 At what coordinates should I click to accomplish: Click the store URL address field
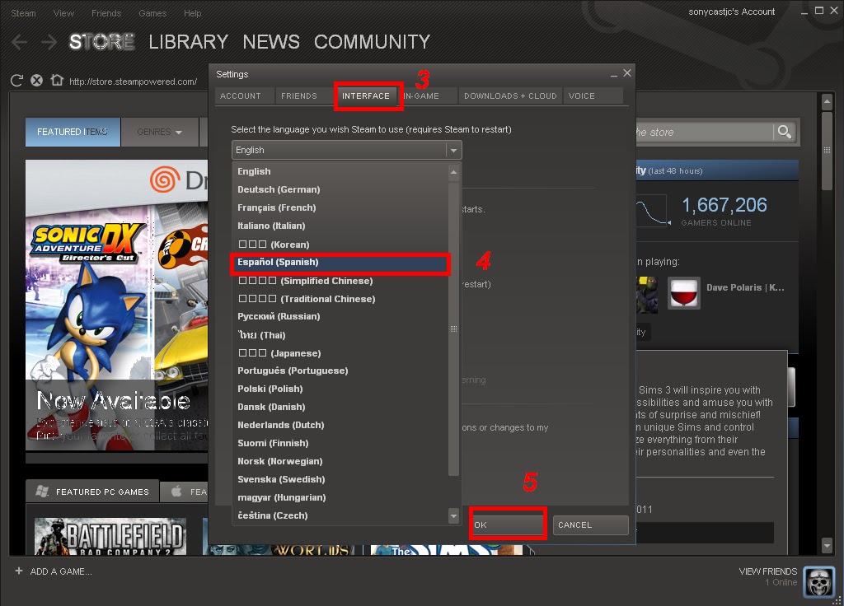pyautogui.click(x=133, y=82)
